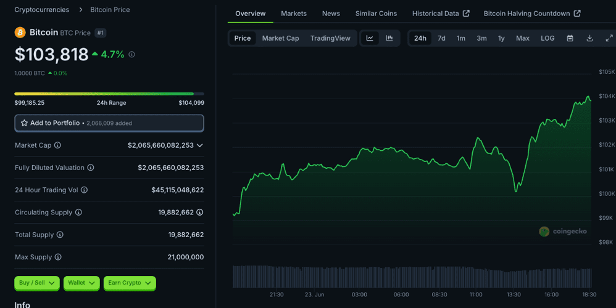616x308 pixels.
Task: Switch to the Markets tab
Action: [294, 14]
